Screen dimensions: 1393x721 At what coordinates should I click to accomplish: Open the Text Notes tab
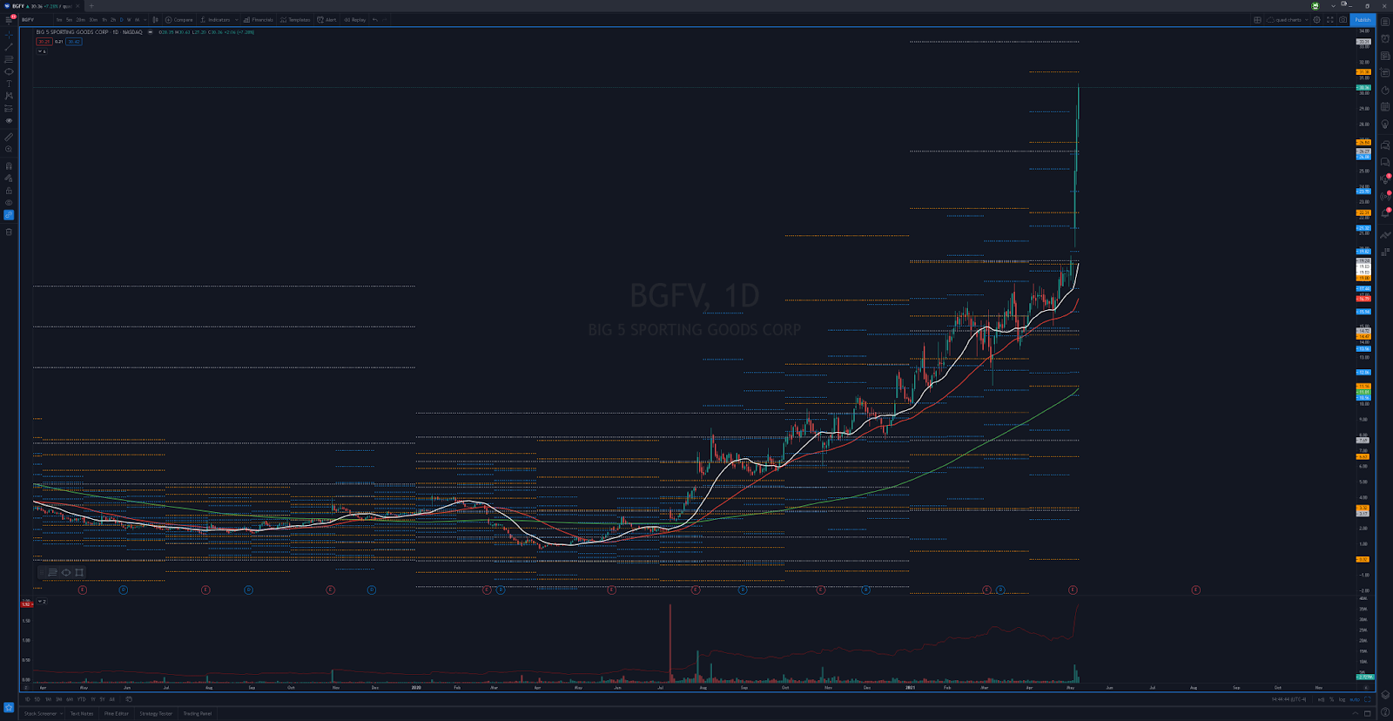tap(82, 713)
